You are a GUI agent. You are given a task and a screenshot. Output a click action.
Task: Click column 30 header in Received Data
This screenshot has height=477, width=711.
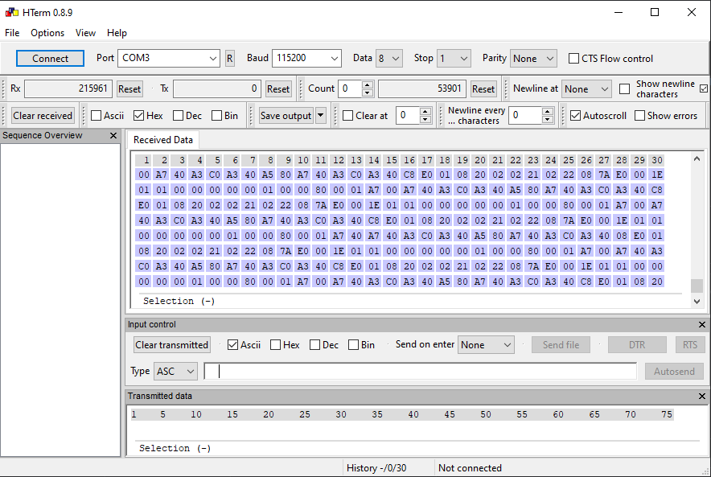coord(657,160)
